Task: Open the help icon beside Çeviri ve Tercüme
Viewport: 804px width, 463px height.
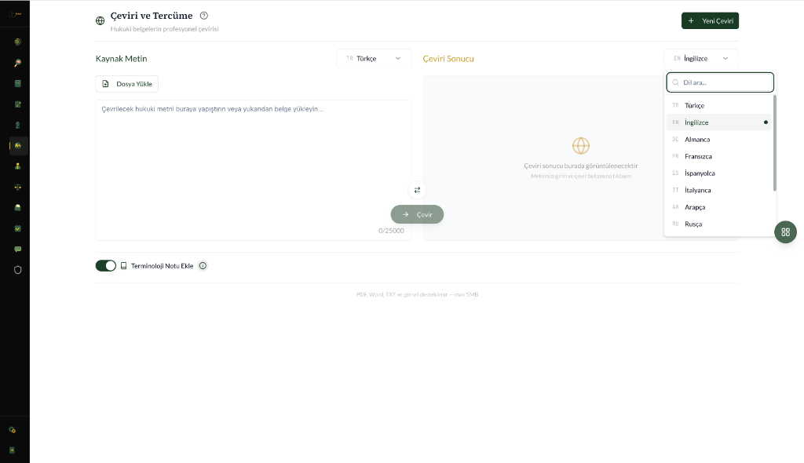Action: tap(204, 16)
